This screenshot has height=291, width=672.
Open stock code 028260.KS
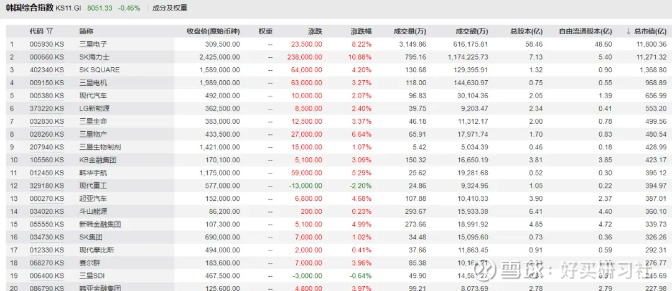[47, 134]
